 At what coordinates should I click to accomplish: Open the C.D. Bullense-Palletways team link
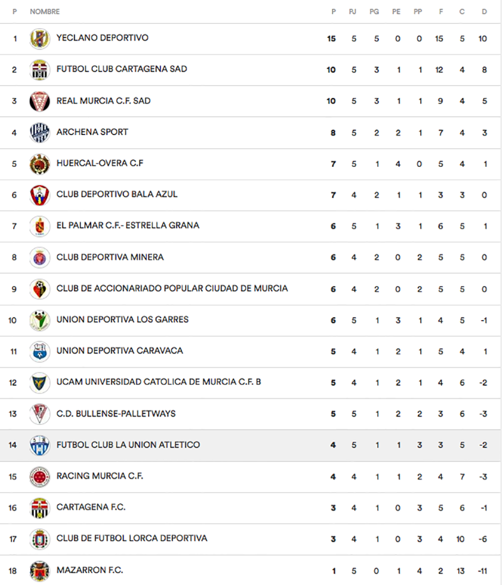(116, 414)
